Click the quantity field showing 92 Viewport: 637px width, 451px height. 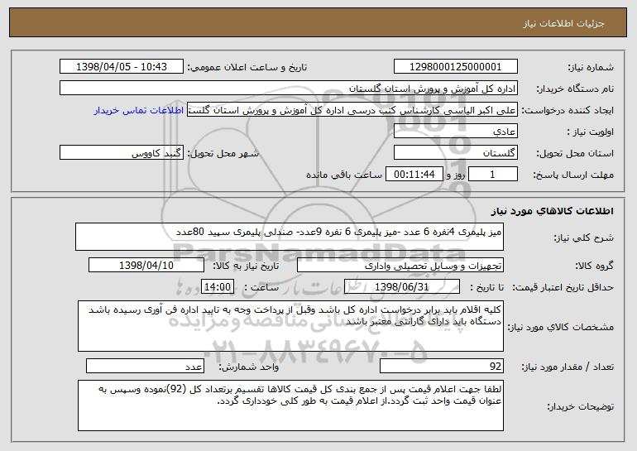442,366
